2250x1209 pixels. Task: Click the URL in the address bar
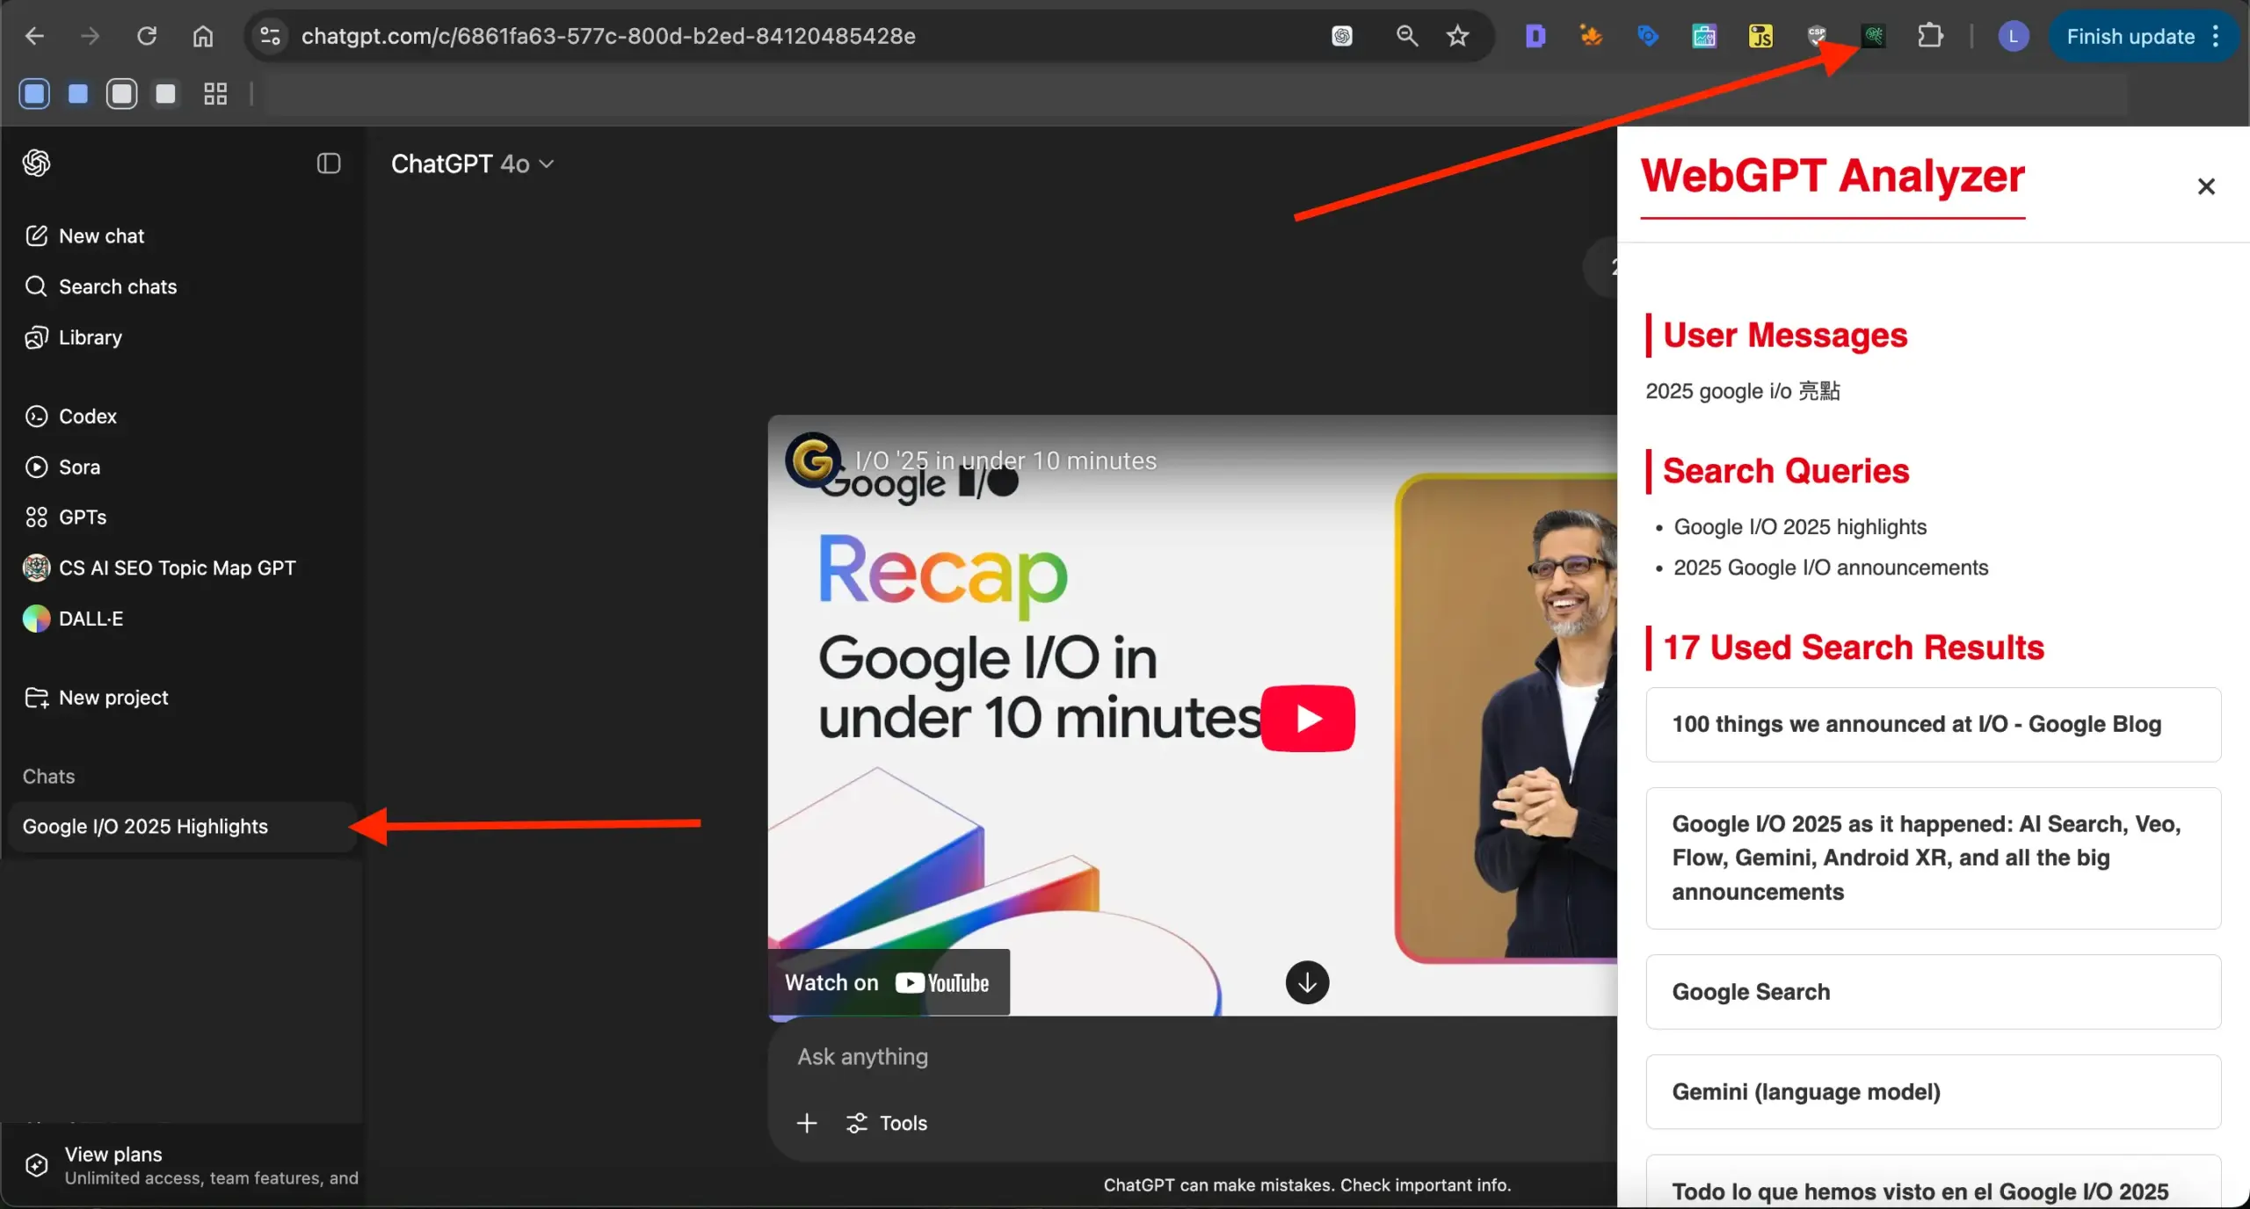(608, 36)
